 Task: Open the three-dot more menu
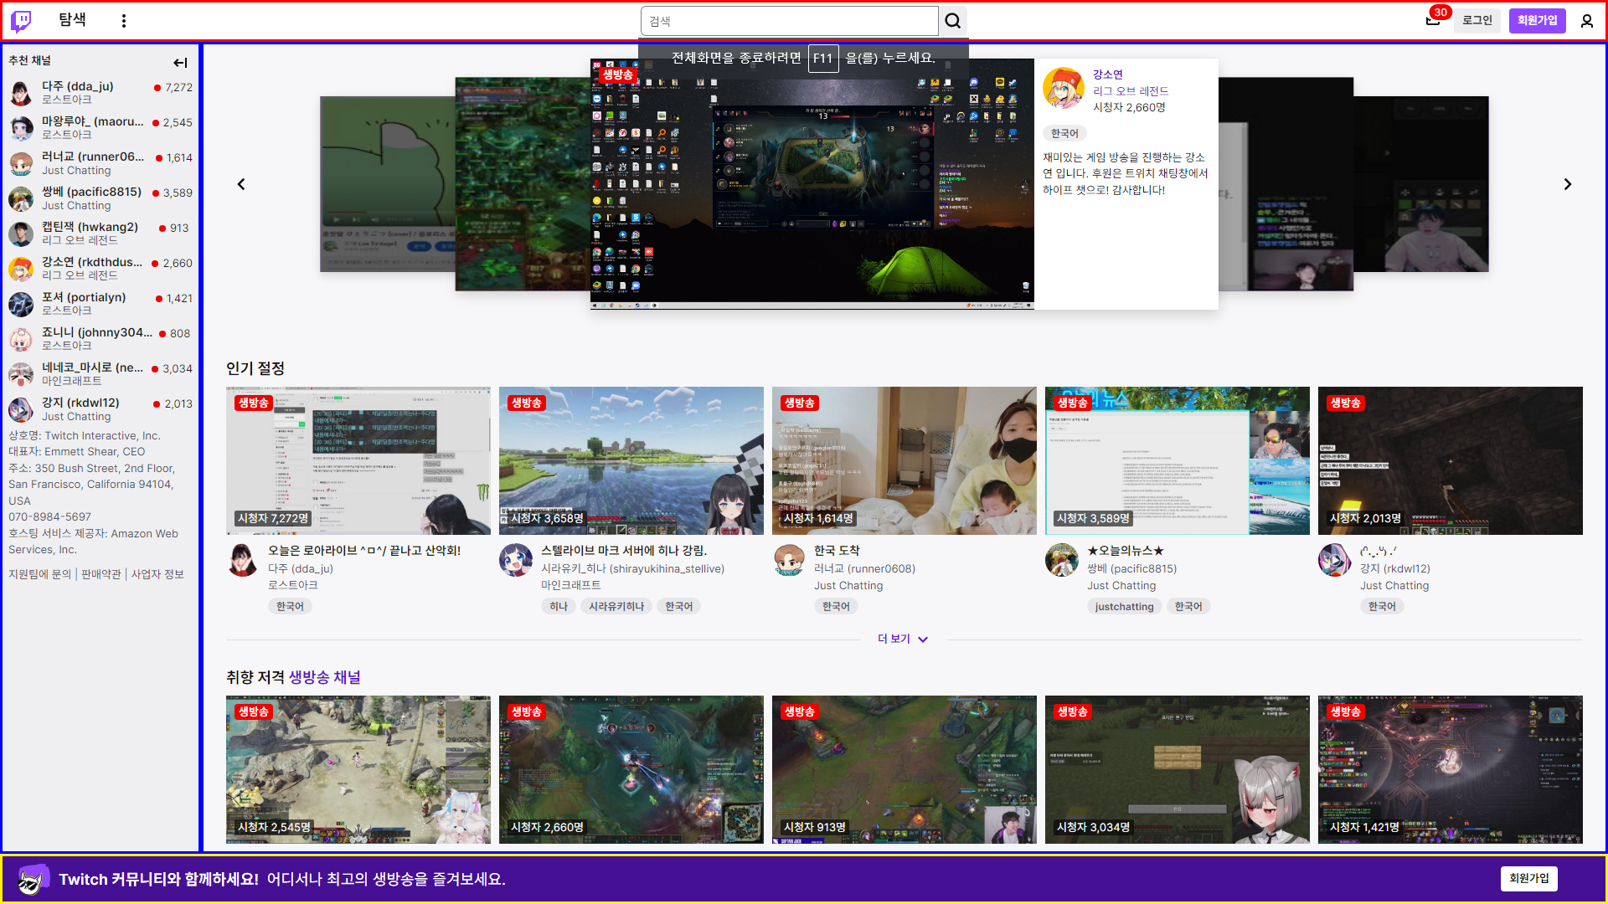(124, 21)
